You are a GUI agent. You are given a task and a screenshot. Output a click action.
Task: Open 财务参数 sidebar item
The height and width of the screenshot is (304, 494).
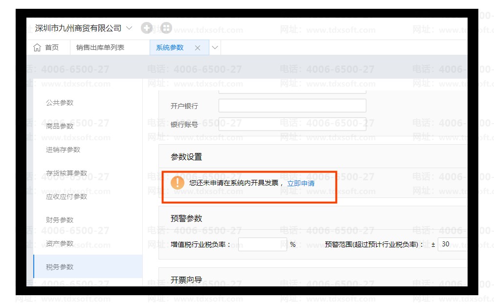click(60, 220)
